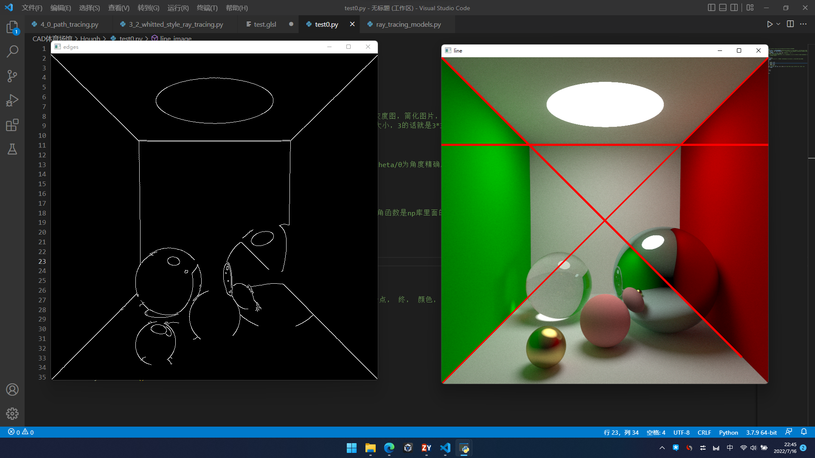Screen dimensions: 815x458
Task: Click the CRLF end-of-line selector
Action: [704, 433]
